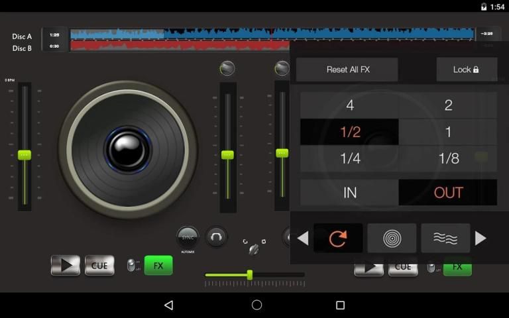
Task: Toggle the left deck FX button
Action: click(158, 266)
